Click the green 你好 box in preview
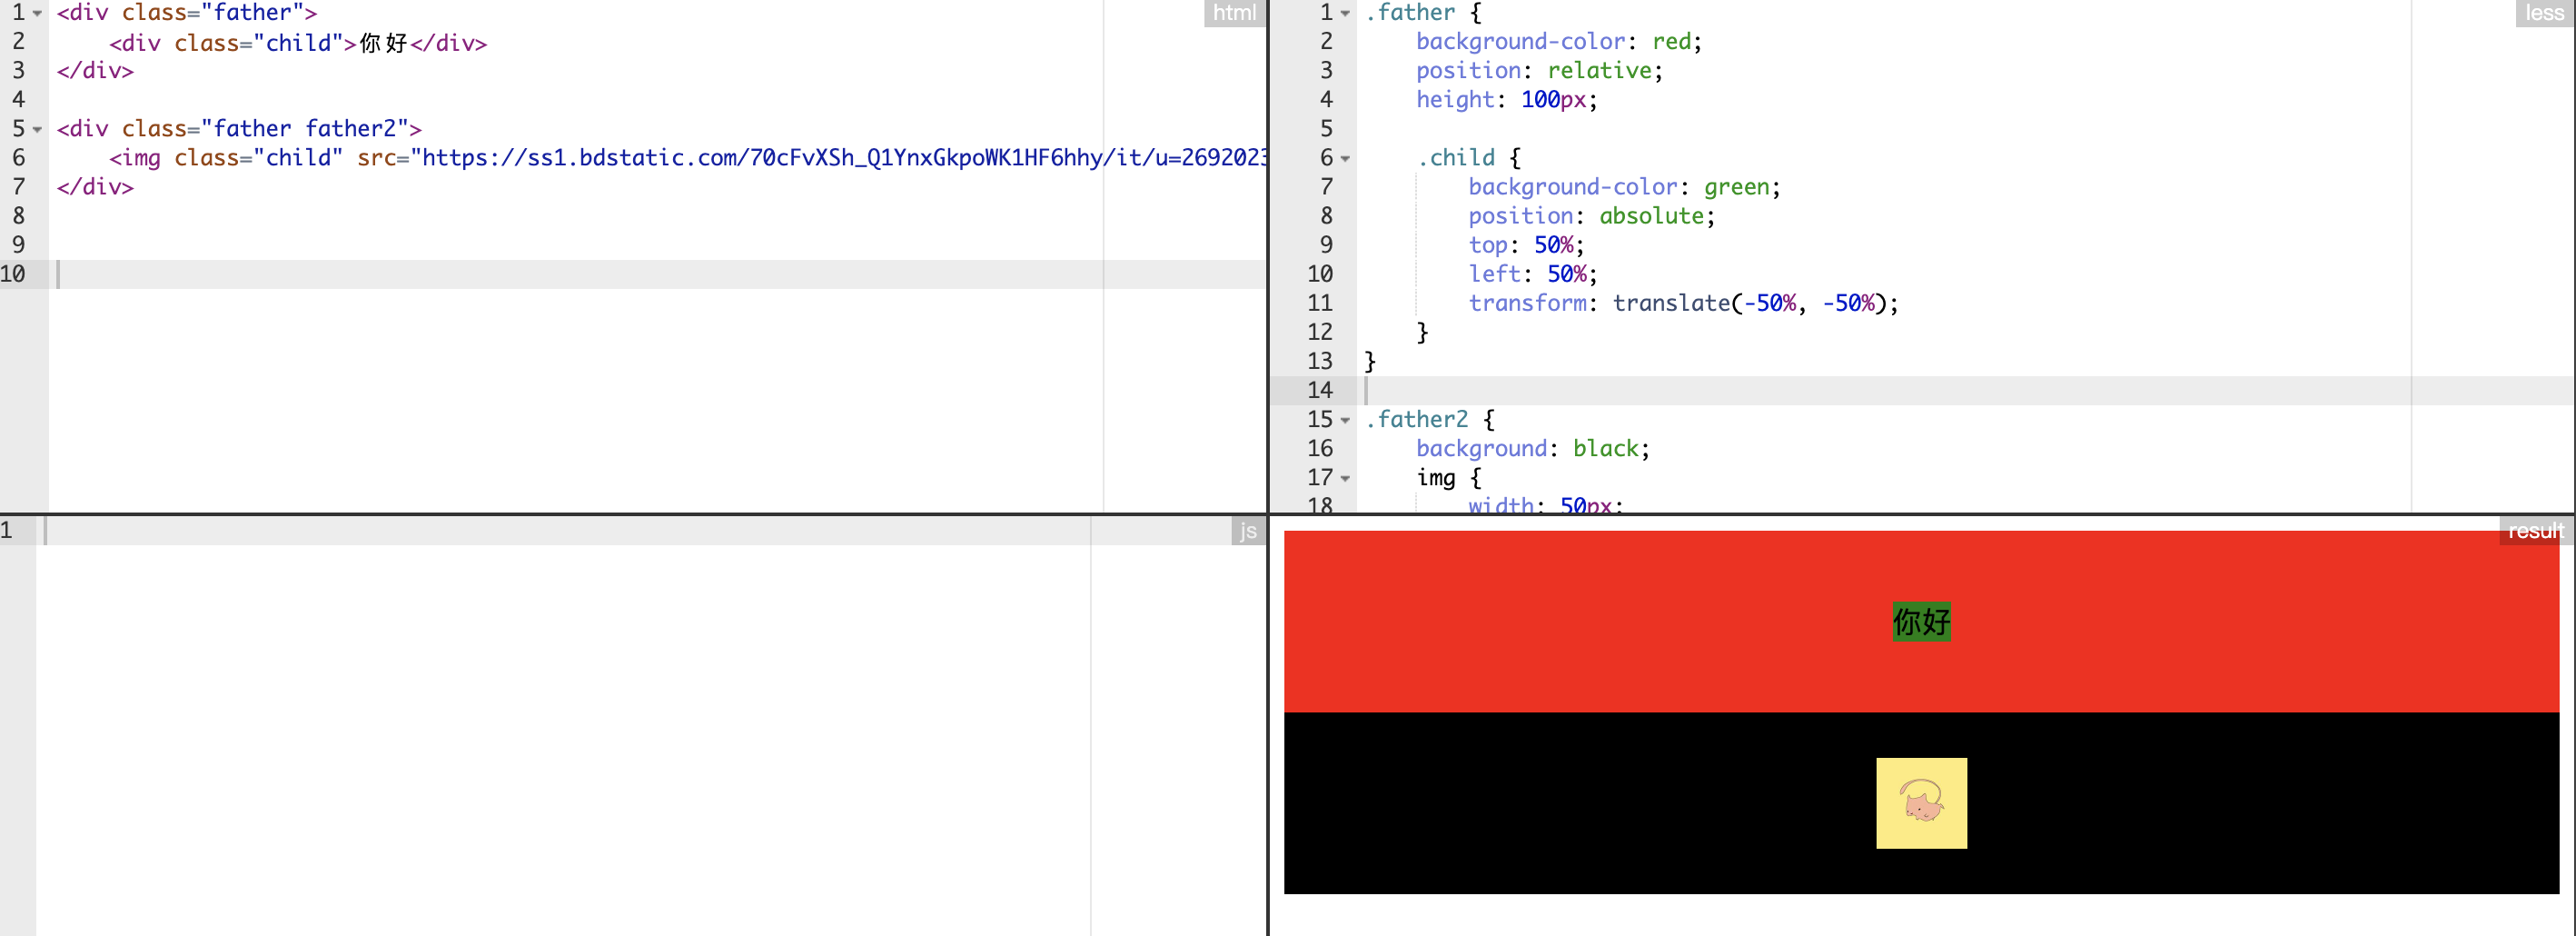Image resolution: width=2576 pixels, height=936 pixels. click(x=1920, y=622)
